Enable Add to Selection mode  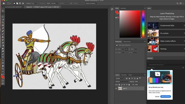point(17,3)
